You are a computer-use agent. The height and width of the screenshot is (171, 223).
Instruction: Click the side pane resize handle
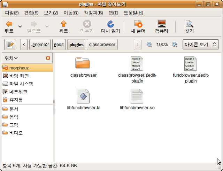click(54, 107)
